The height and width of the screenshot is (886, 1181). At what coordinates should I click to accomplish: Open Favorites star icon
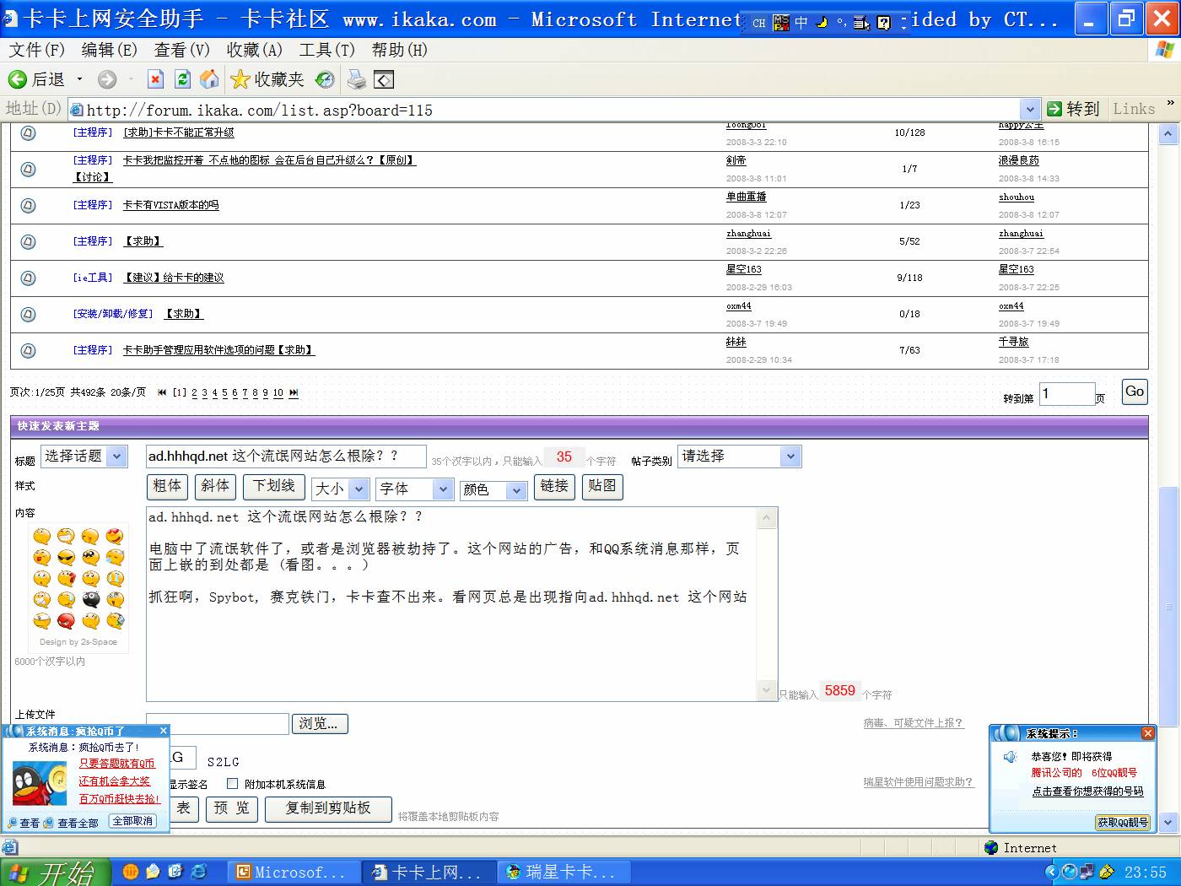(x=240, y=79)
